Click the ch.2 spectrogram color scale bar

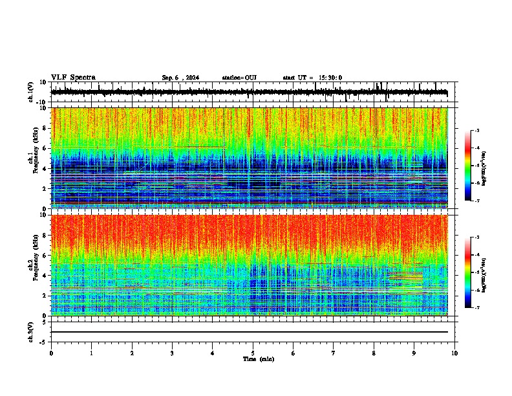(468, 272)
